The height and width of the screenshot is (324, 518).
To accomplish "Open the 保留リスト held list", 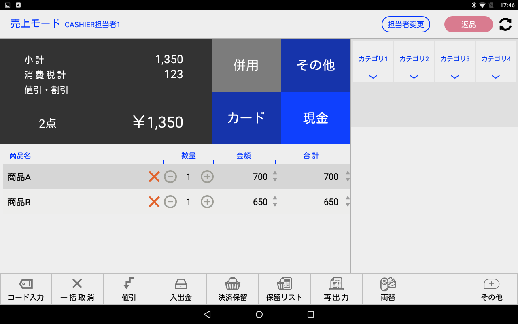I will pos(284,289).
